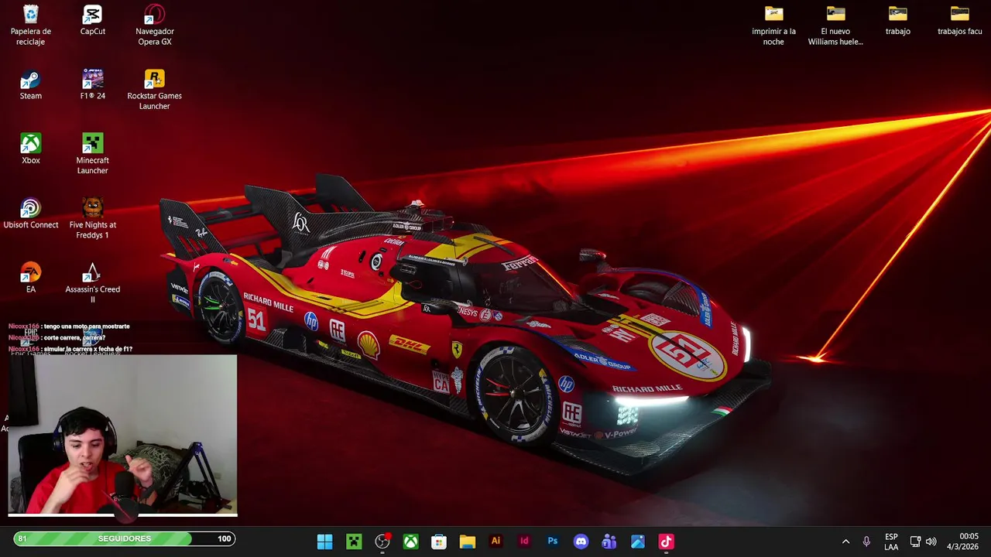This screenshot has width=991, height=557.
Task: Open the Ubisoft Connect shortcut
Action: [x=30, y=214]
